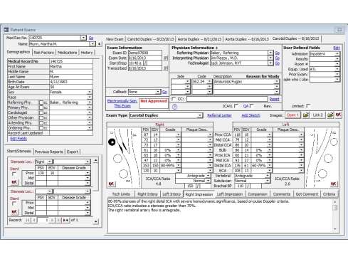Click the Exam ID input field

coord(145,53)
